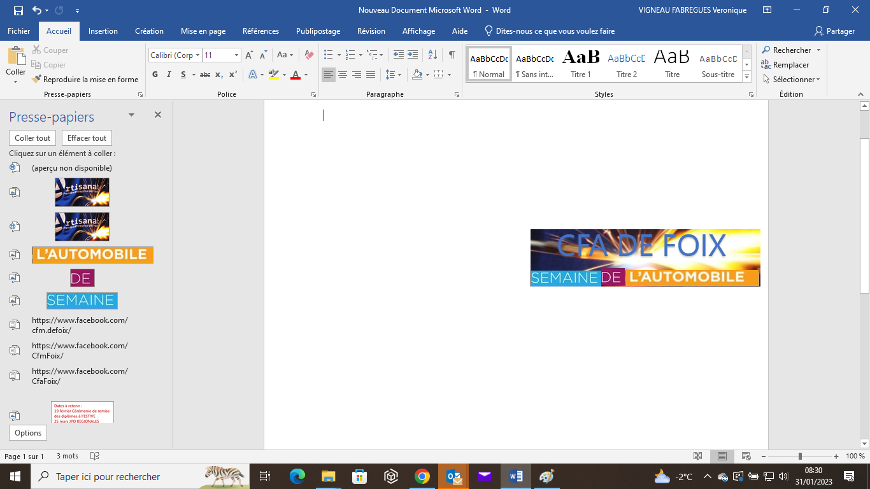The width and height of the screenshot is (870, 489).
Task: Click Reproduire la mise en forme
Action: 85,80
